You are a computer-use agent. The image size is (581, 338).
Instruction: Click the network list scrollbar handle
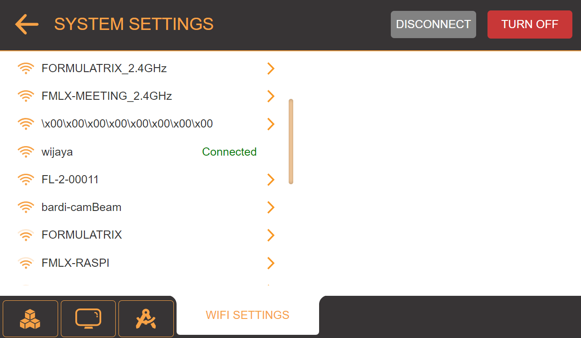[x=291, y=142]
